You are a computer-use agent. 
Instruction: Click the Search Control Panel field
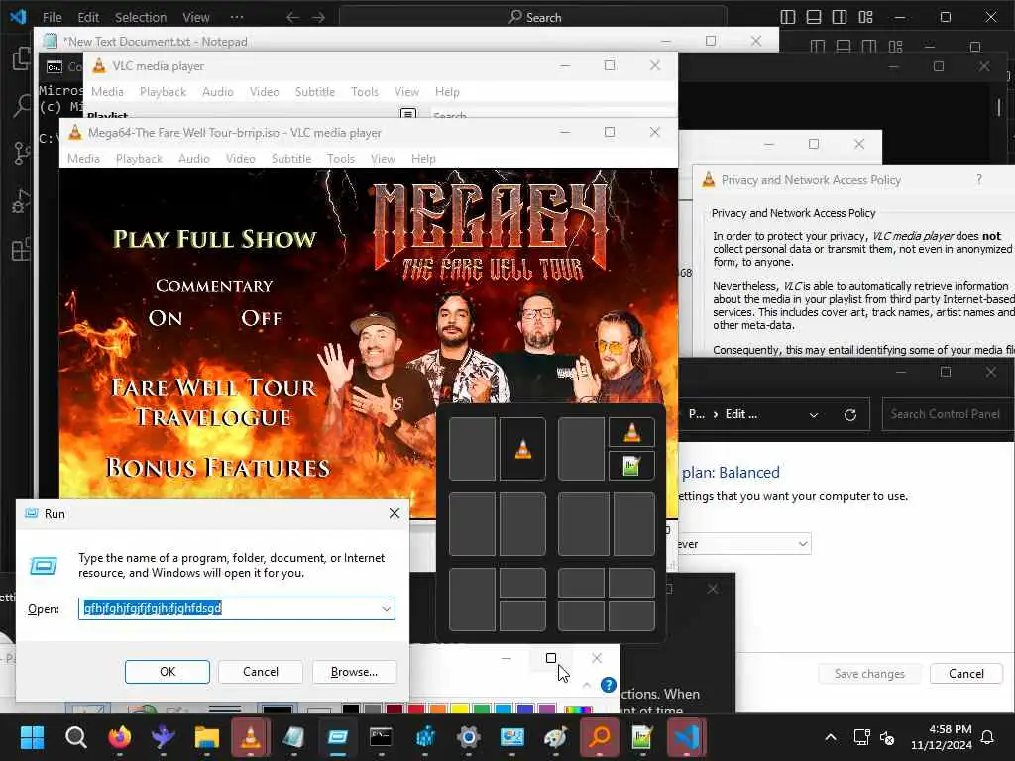tap(948, 414)
